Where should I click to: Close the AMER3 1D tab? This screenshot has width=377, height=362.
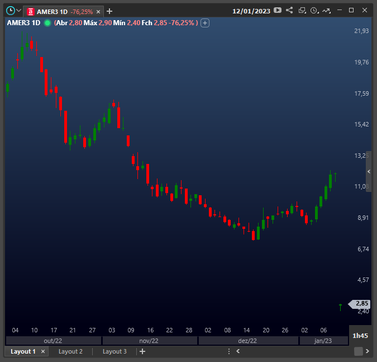pos(98,12)
